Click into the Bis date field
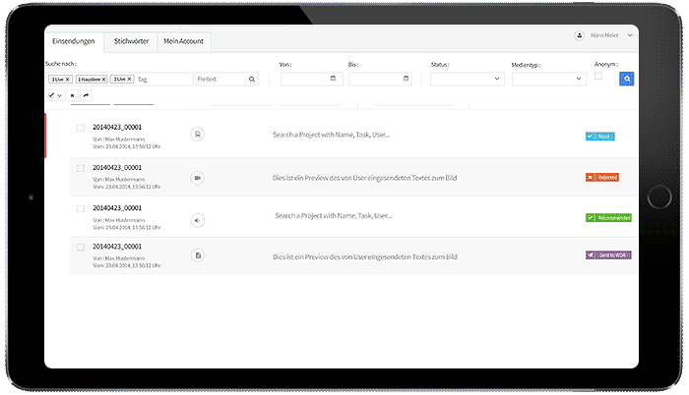The height and width of the screenshot is (395, 689). (380, 79)
